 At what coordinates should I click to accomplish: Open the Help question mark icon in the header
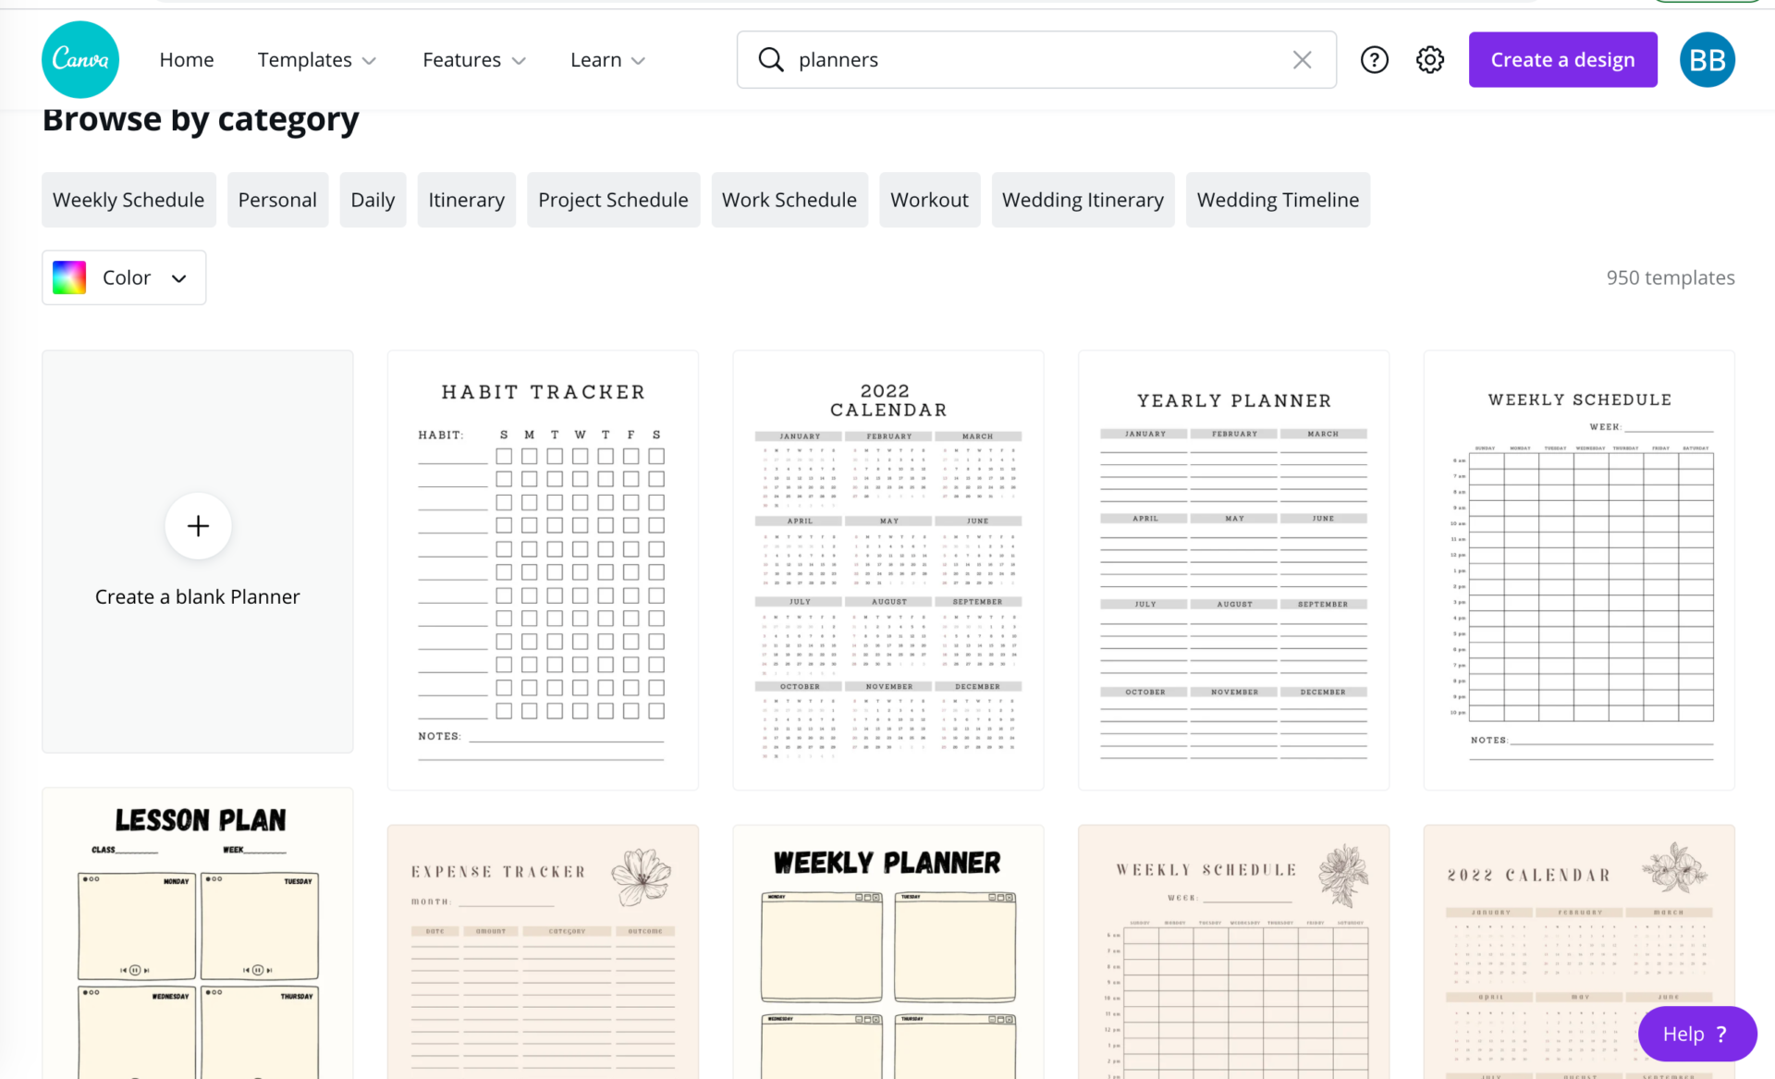[1375, 60]
